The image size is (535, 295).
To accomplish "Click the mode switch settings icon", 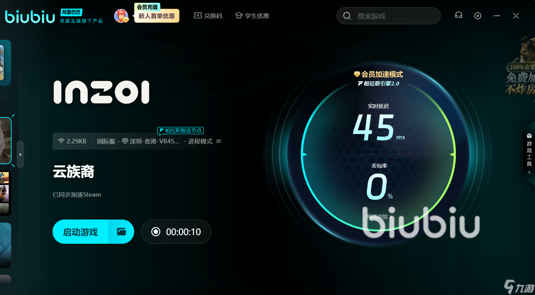I will click(x=219, y=141).
